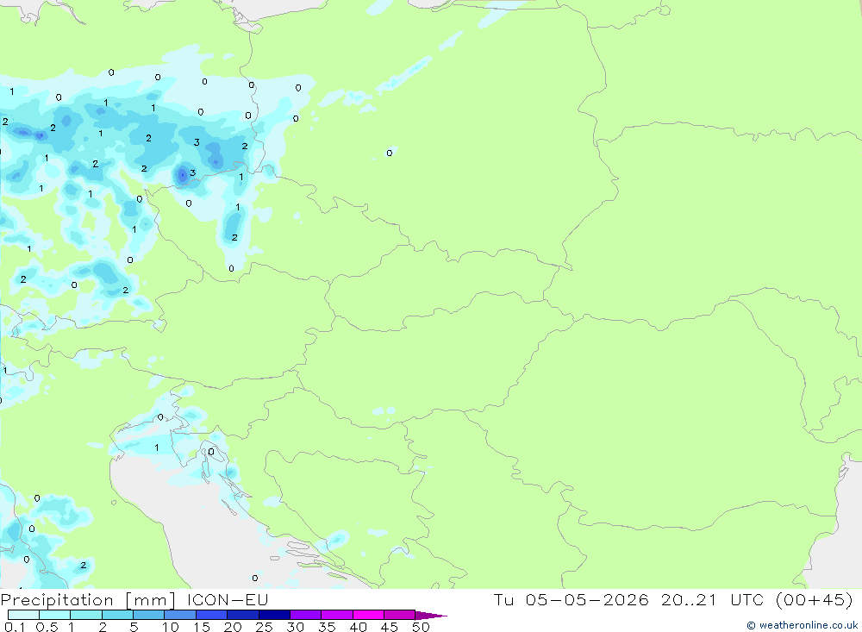Click the legend label "25"
This screenshot has width=862, height=632.
pyautogui.click(x=264, y=627)
